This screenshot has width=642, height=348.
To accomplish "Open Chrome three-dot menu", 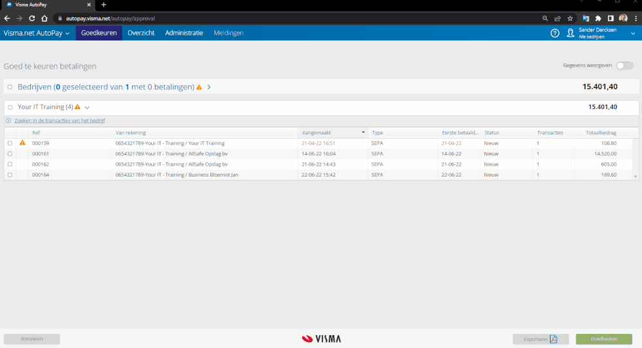I will pyautogui.click(x=636, y=19).
